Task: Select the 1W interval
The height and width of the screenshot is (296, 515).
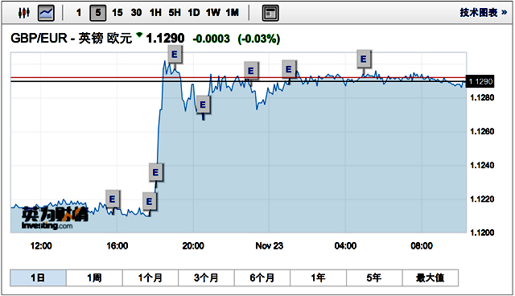Action: (212, 13)
